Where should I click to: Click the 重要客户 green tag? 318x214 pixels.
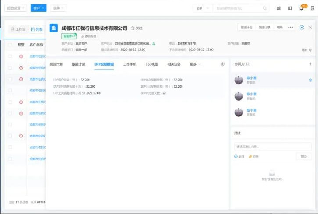[69, 36]
